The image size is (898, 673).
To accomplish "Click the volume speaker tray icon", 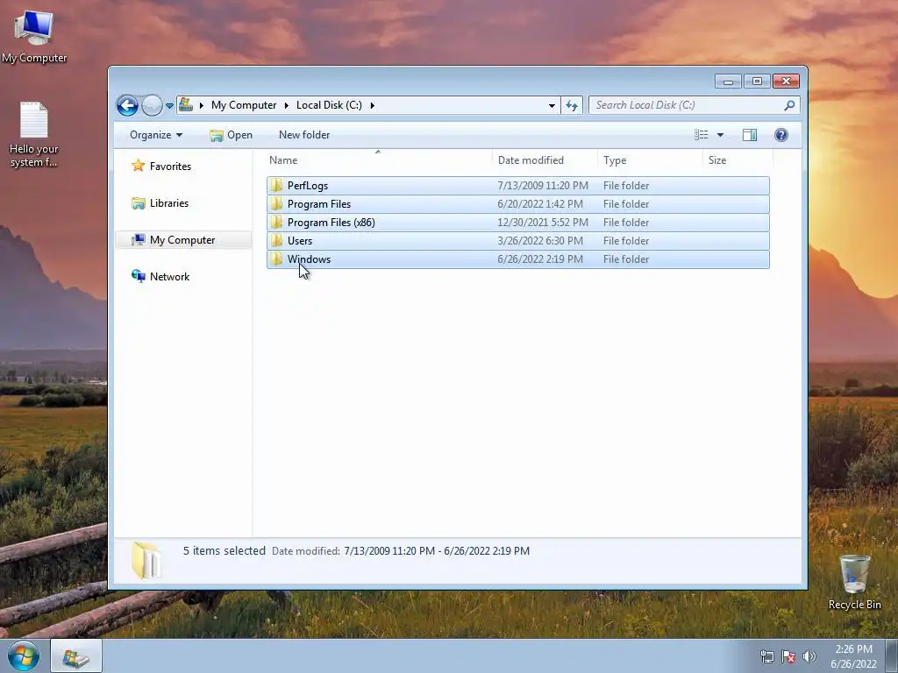I will pos(809,657).
